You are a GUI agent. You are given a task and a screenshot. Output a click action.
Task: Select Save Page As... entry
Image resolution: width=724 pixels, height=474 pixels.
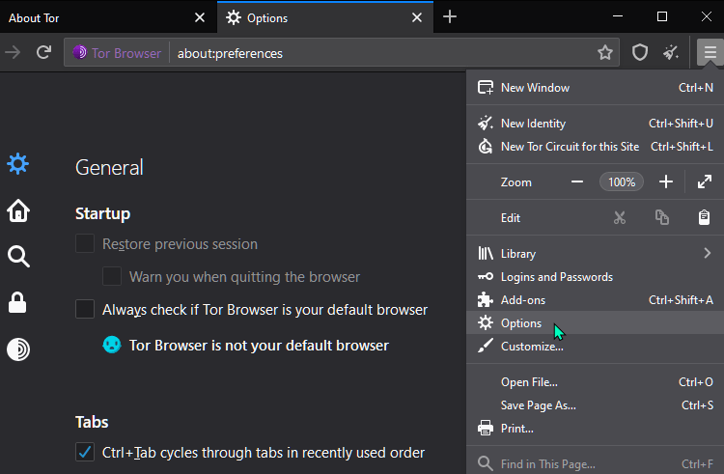pyautogui.click(x=596, y=404)
